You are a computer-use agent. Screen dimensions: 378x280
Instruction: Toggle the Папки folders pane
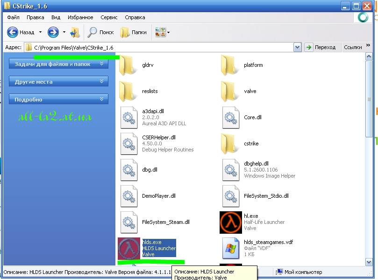133,32
